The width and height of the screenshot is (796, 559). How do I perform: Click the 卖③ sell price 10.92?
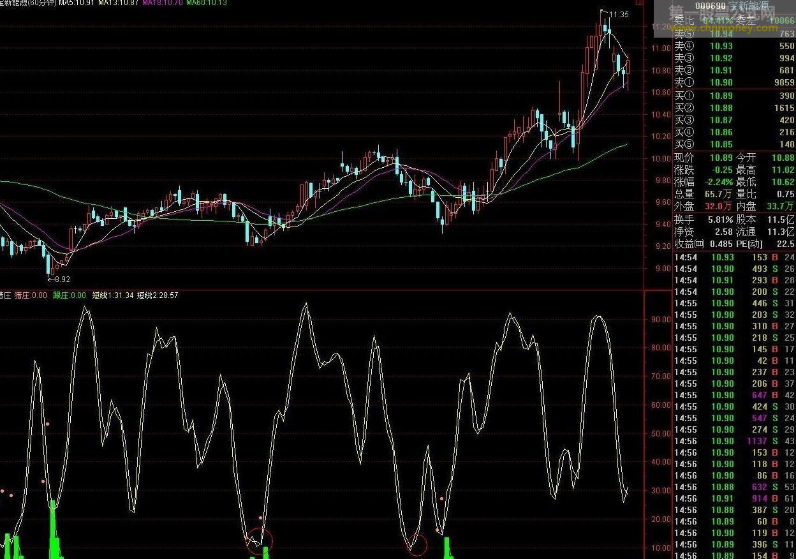pyautogui.click(x=721, y=58)
